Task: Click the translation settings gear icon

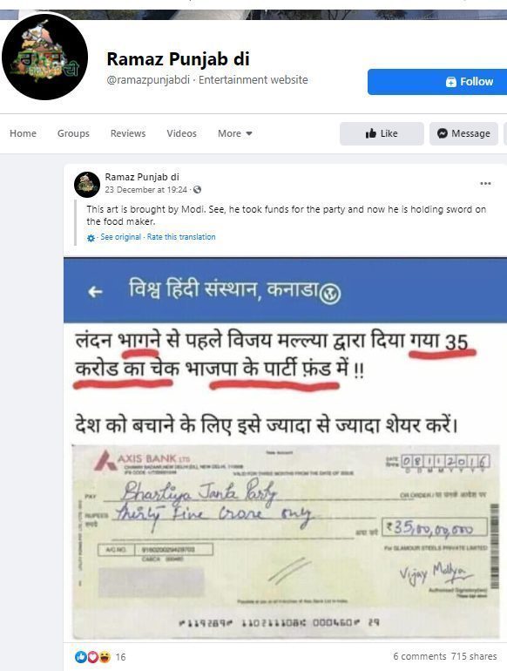Action: pos(91,238)
